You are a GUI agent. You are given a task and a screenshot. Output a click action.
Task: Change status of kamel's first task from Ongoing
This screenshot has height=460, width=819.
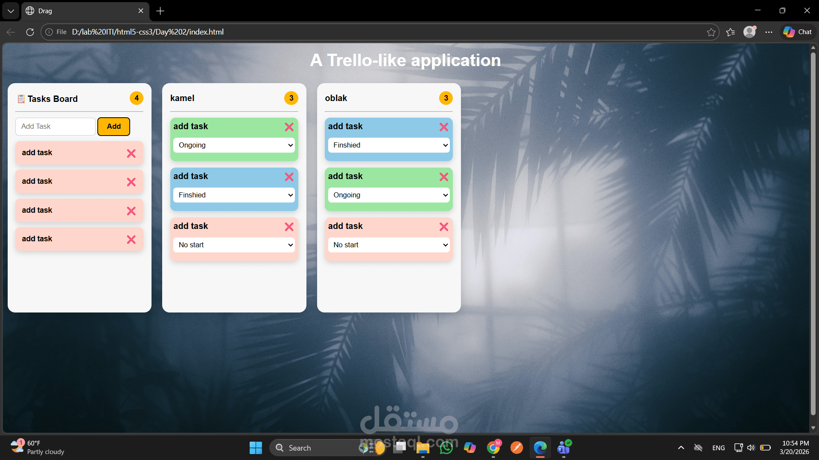point(234,145)
